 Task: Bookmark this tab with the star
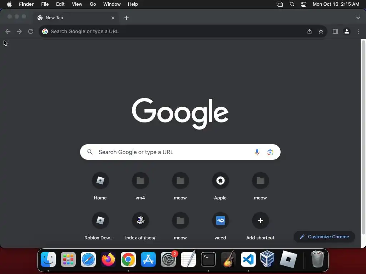click(321, 31)
